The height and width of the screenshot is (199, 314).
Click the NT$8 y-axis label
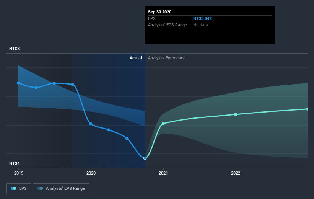pos(15,49)
